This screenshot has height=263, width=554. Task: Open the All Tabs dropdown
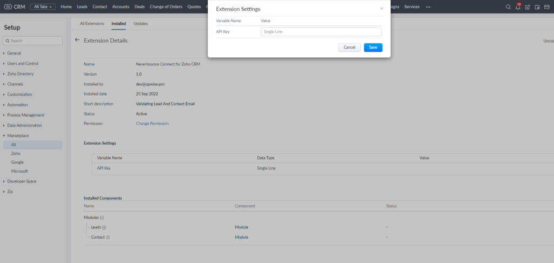tap(43, 6)
